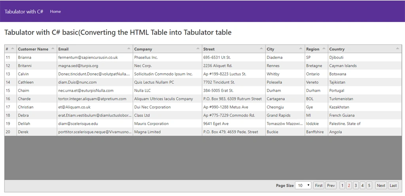Open the Home navigation link
Viewport: 405px width, 196px height.
[55, 11]
